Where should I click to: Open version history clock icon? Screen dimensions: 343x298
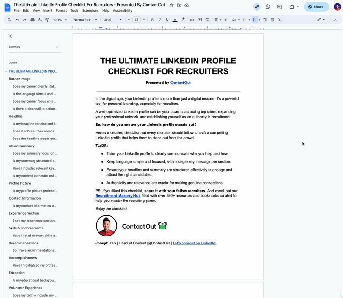point(268,7)
